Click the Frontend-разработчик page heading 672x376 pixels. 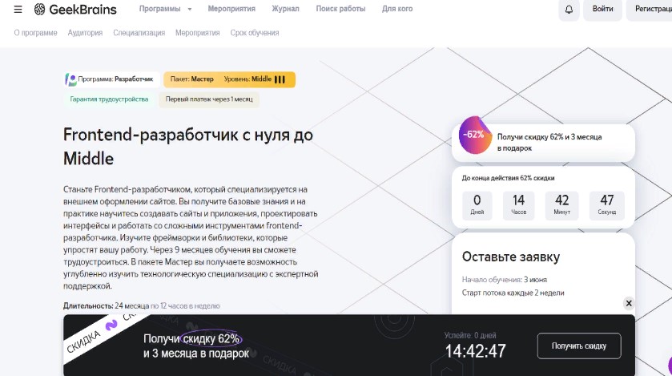(x=188, y=147)
